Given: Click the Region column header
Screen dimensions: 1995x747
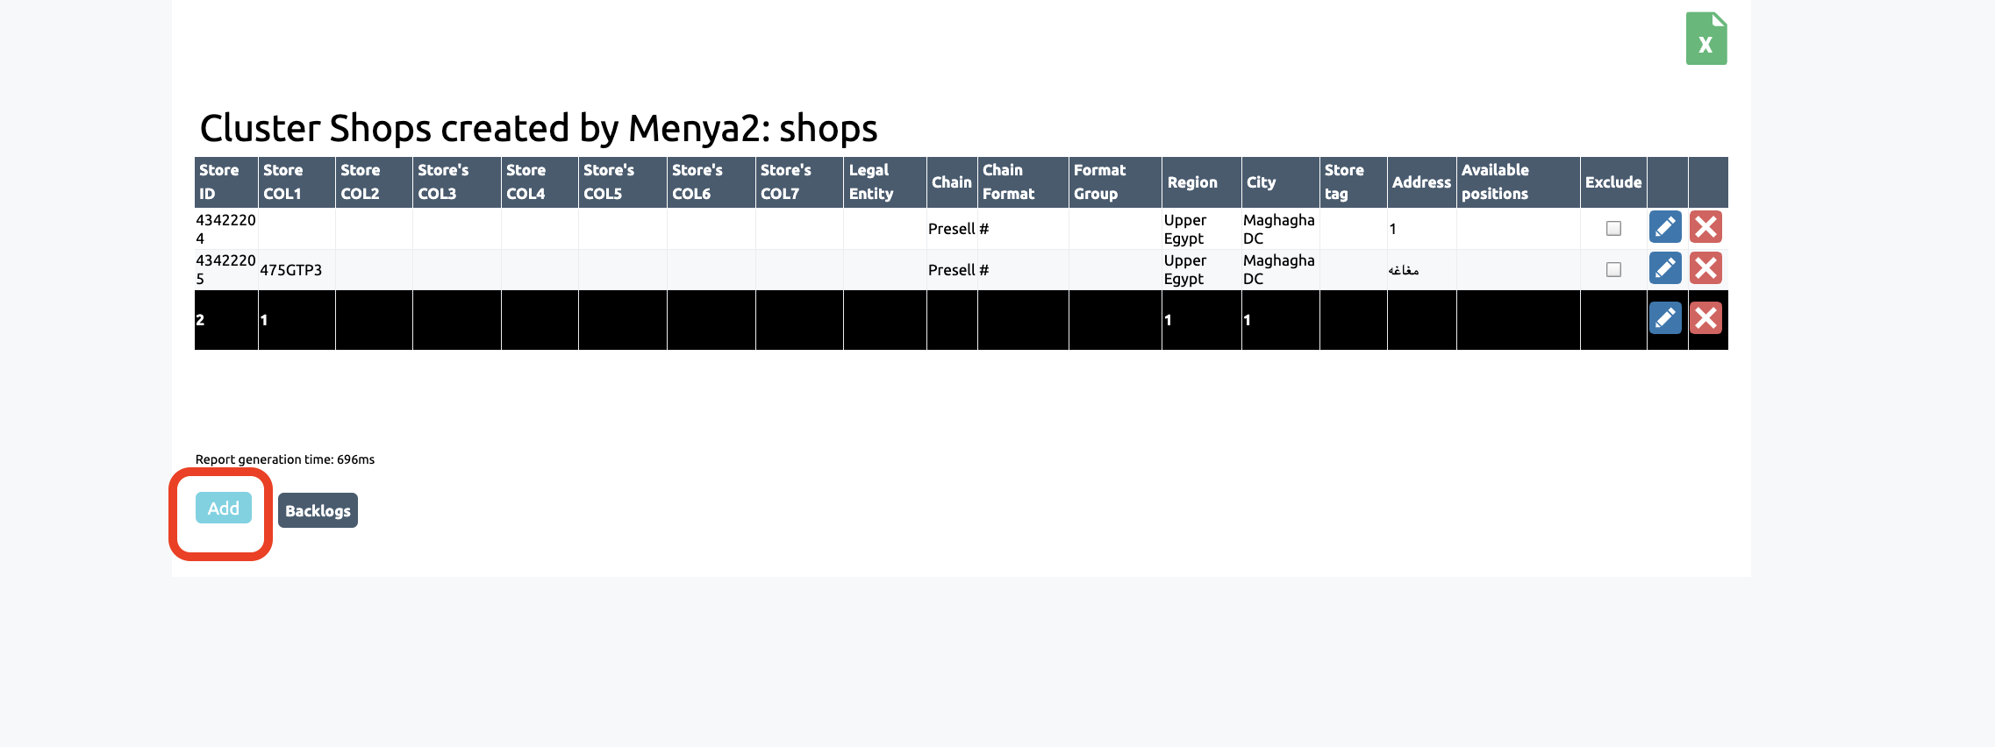Looking at the screenshot, I should 1191,182.
